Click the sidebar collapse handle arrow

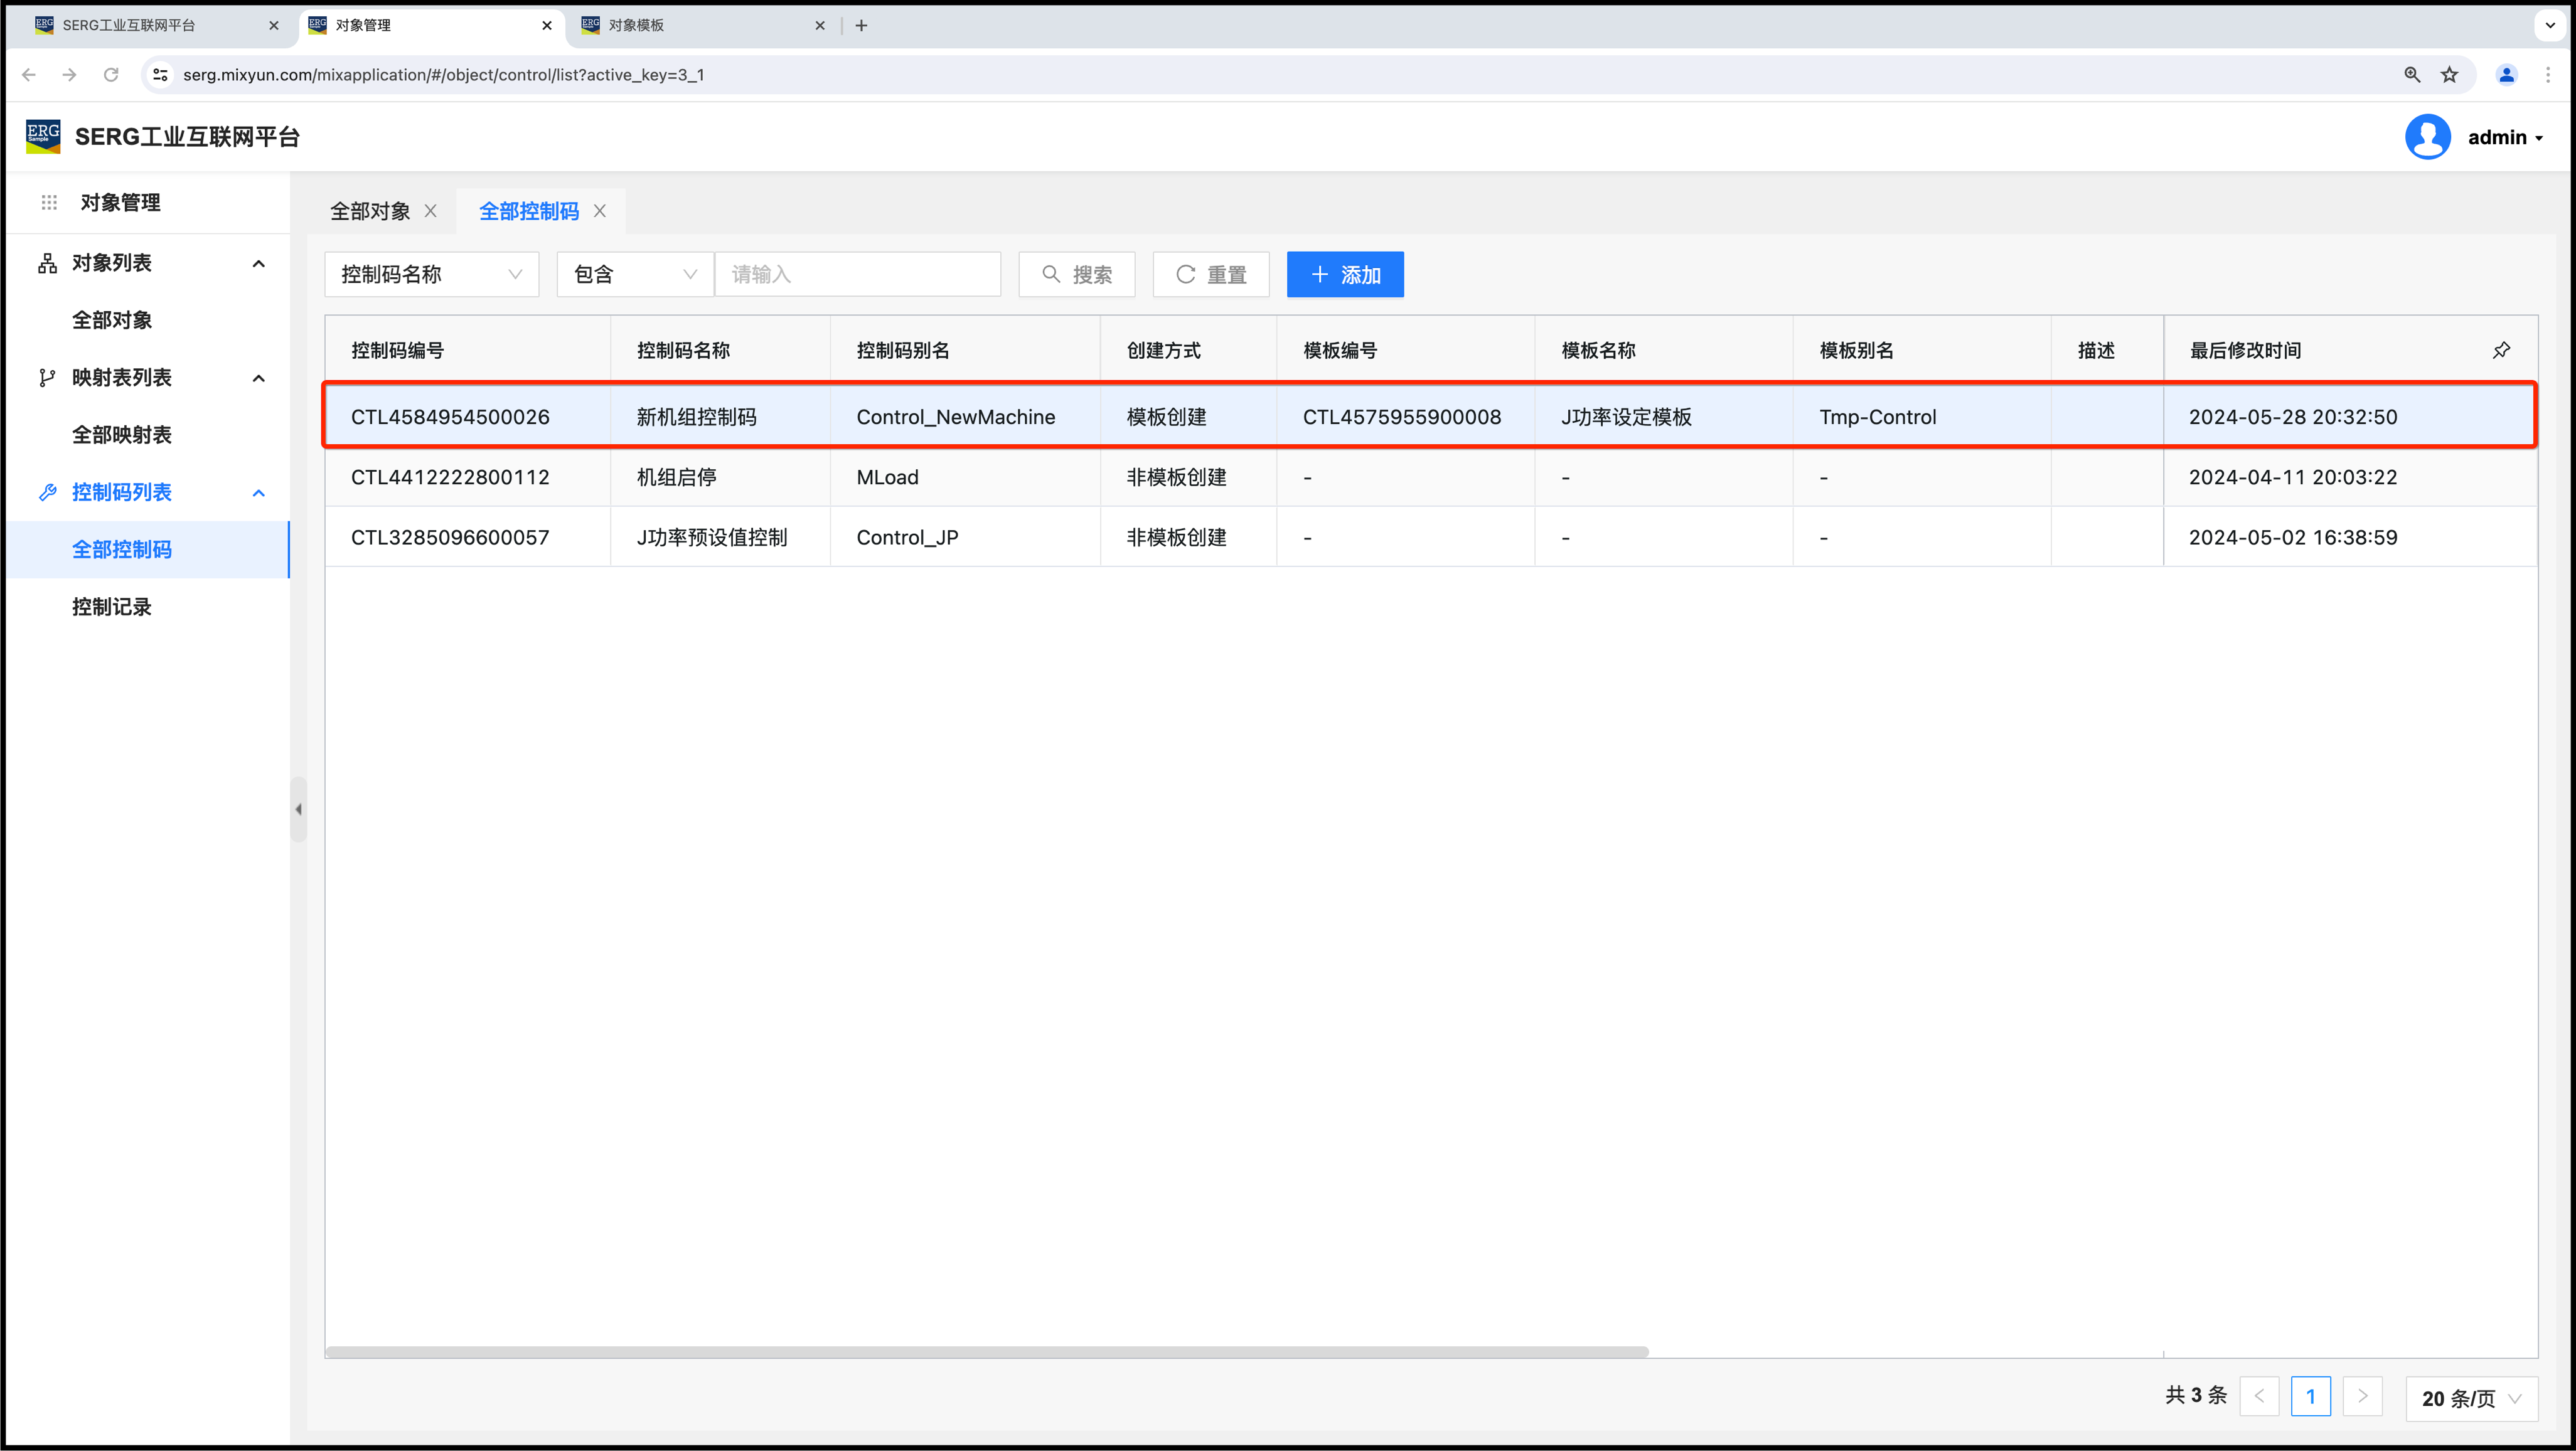click(x=298, y=809)
